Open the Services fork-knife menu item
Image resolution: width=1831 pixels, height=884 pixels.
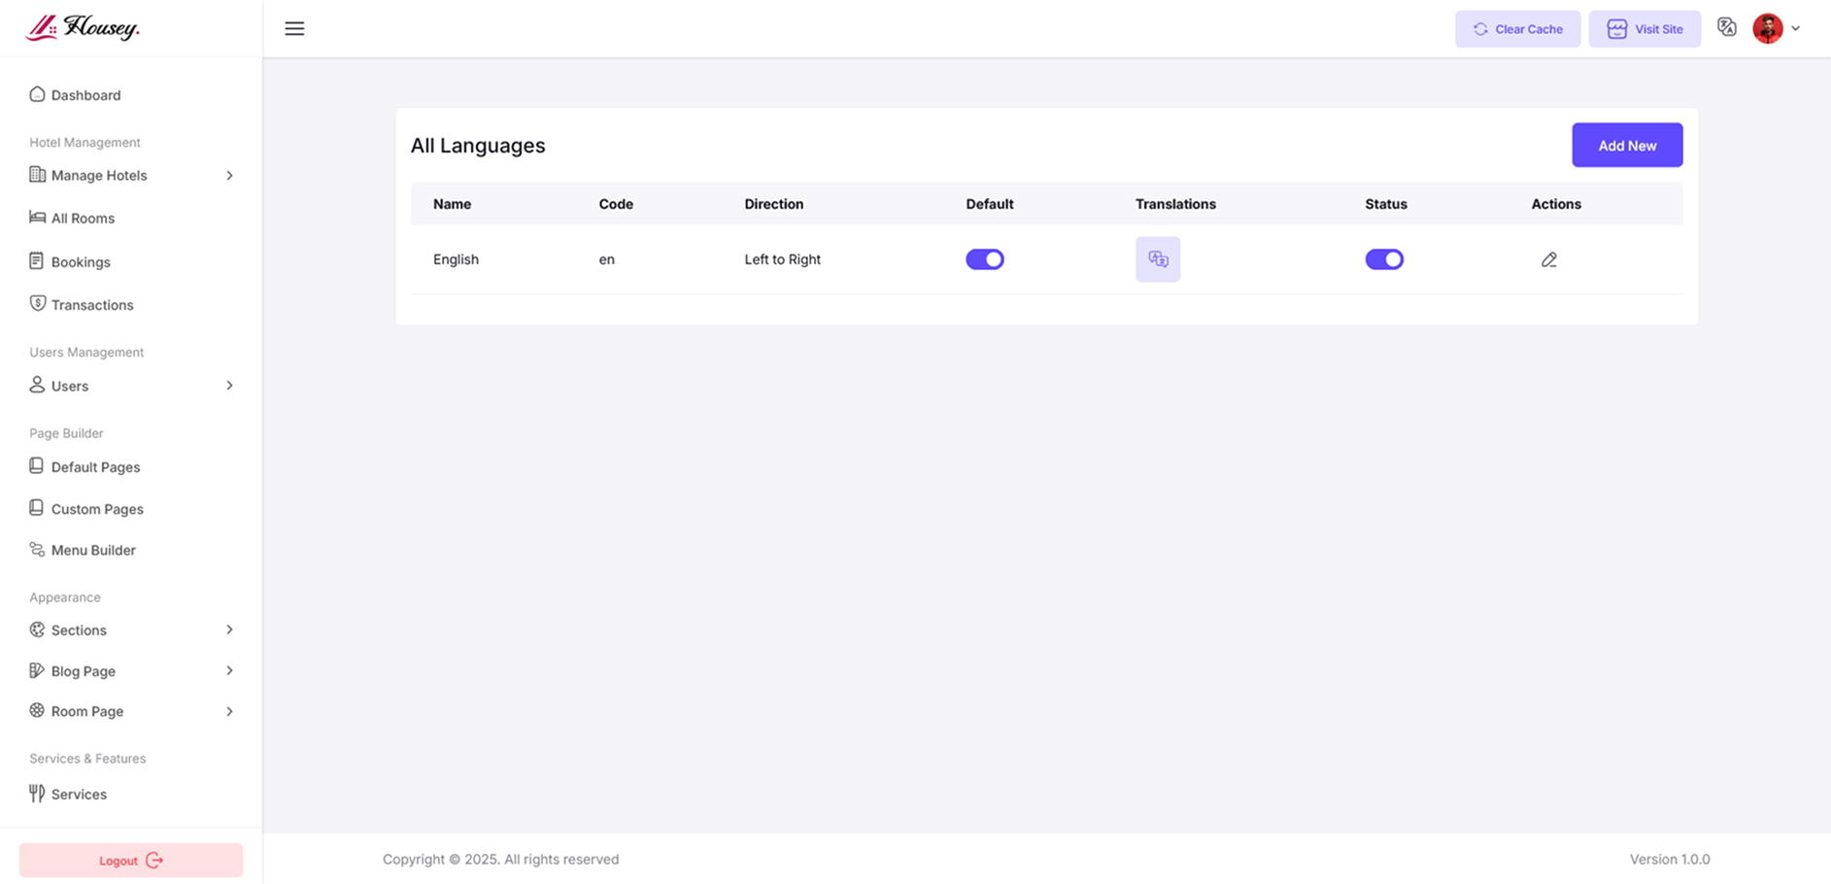78,794
